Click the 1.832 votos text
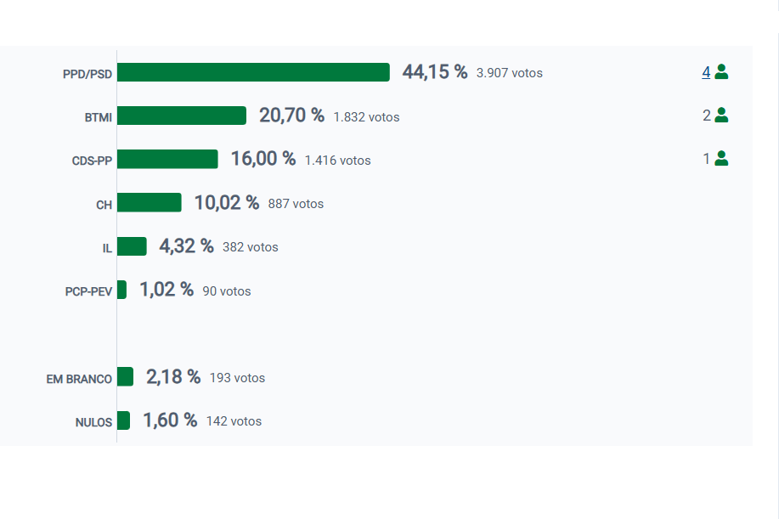 [366, 117]
